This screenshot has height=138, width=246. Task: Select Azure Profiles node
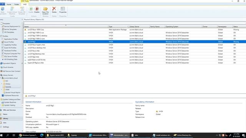[x=8, y=42]
